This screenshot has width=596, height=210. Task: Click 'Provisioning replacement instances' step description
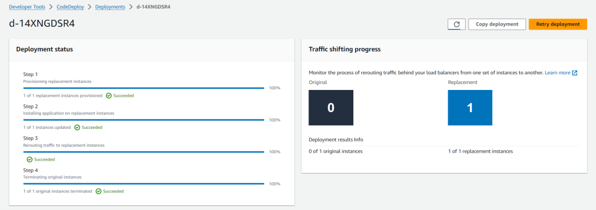pyautogui.click(x=58, y=81)
